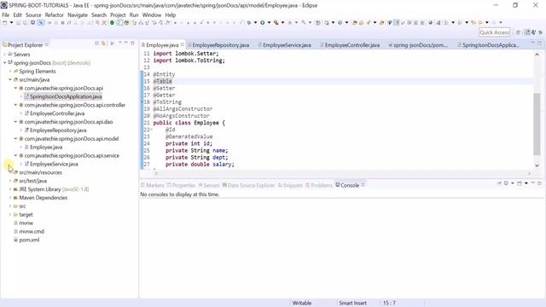Click the Pin Console icon

pos(499,183)
